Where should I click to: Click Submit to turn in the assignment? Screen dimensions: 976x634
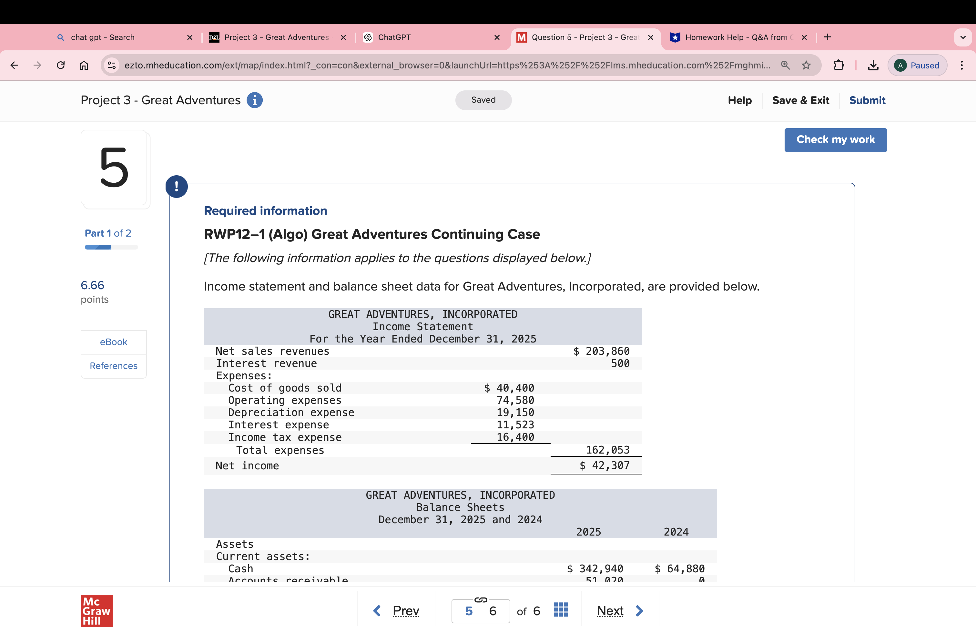[867, 100]
